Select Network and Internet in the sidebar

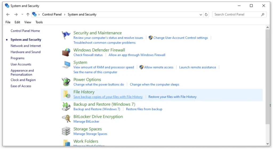(x=26, y=46)
